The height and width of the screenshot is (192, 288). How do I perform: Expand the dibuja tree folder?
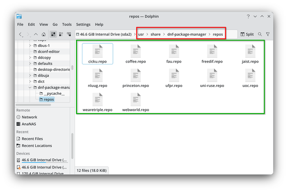tap(30, 75)
